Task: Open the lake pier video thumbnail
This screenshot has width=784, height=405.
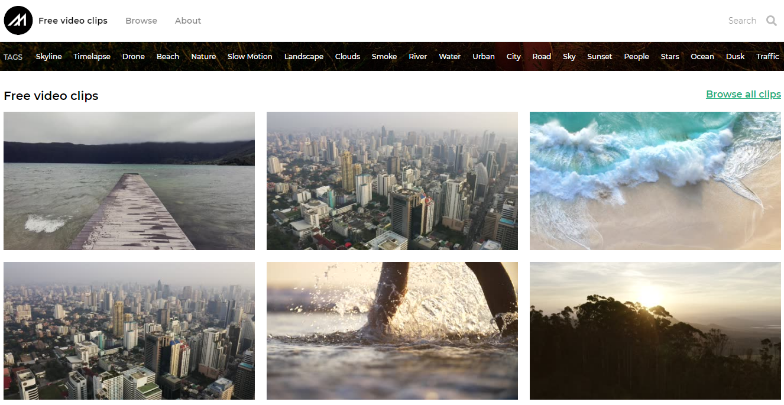Action: pyautogui.click(x=129, y=181)
